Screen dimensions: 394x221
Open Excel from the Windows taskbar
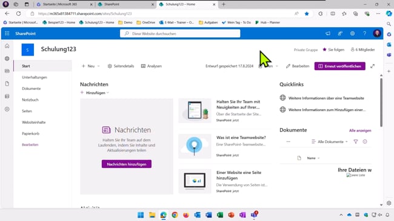220,215
